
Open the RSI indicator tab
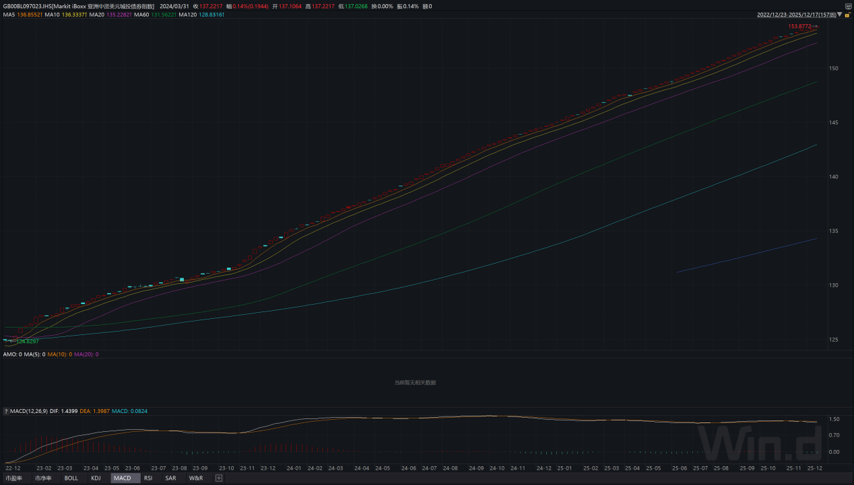pos(147,478)
